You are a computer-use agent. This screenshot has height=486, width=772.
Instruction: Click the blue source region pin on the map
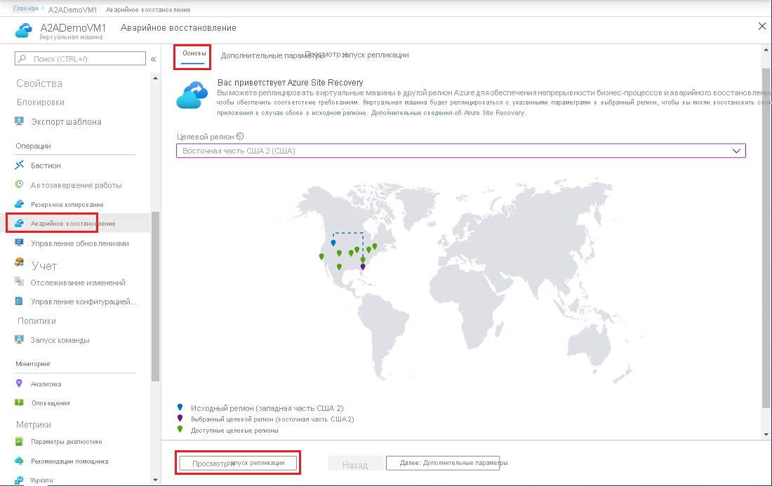pos(333,243)
